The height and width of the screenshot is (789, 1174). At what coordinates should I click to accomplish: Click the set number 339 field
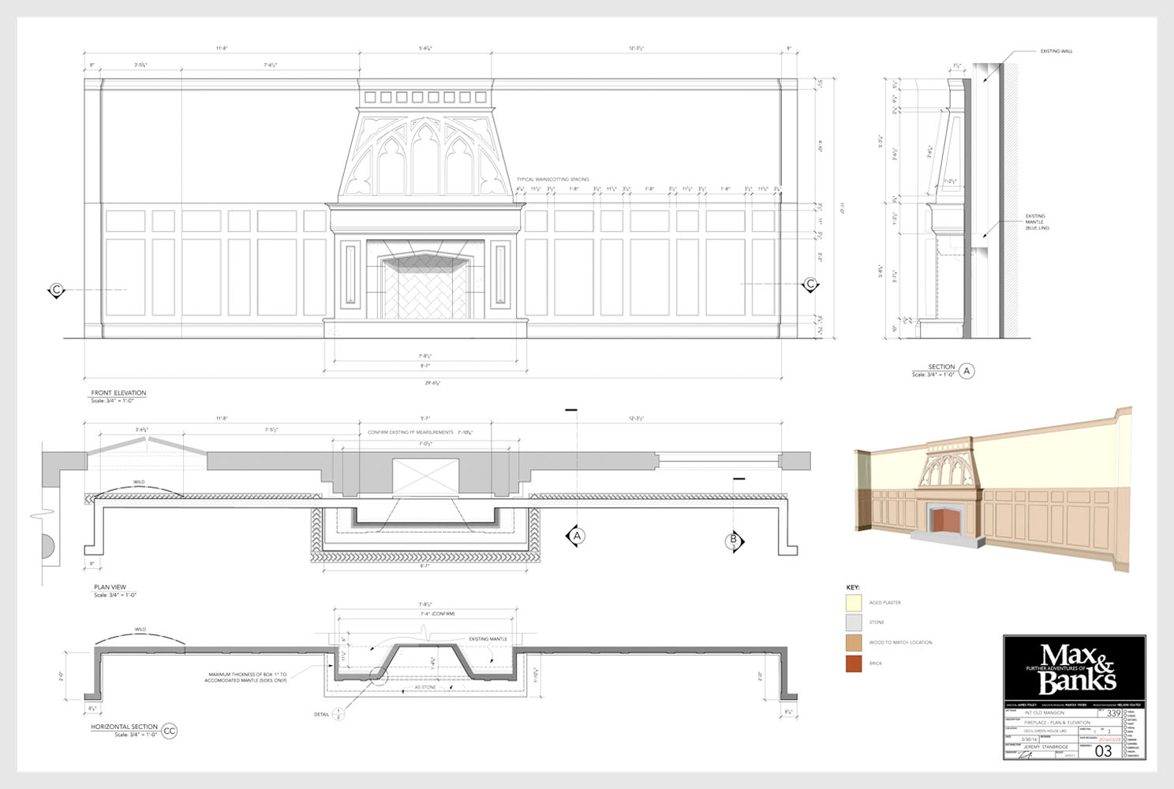pos(1112,713)
